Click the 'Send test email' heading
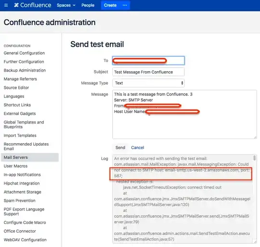 [x=97, y=44]
